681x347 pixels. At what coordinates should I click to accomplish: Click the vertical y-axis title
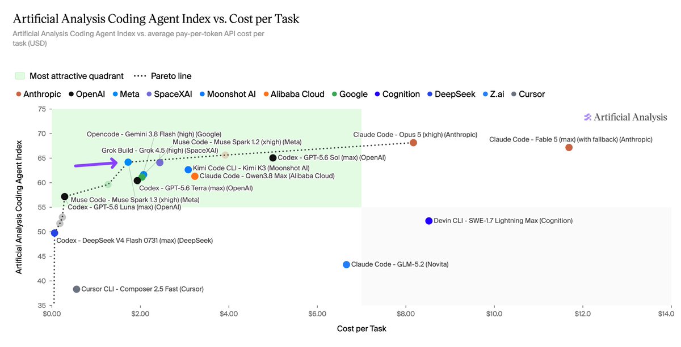[19, 207]
